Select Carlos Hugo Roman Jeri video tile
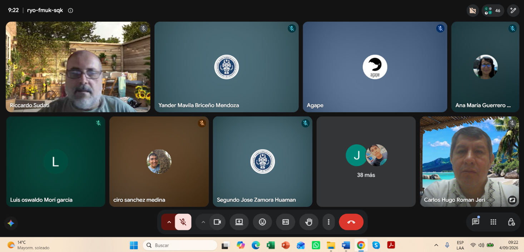 point(469,162)
